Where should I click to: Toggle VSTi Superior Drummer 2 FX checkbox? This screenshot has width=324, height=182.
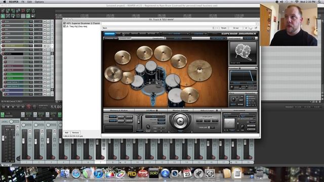[x=64, y=23]
